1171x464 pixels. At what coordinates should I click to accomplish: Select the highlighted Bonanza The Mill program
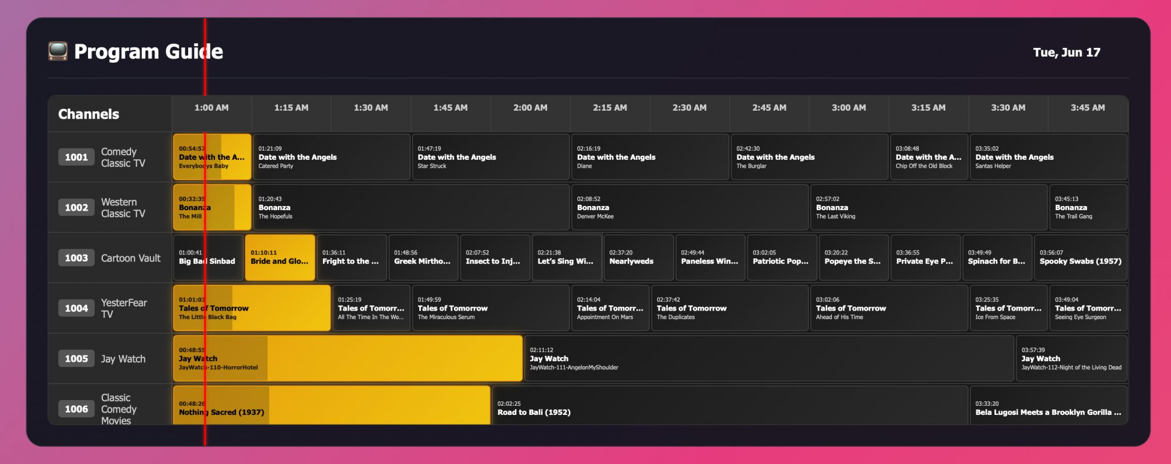coord(212,207)
